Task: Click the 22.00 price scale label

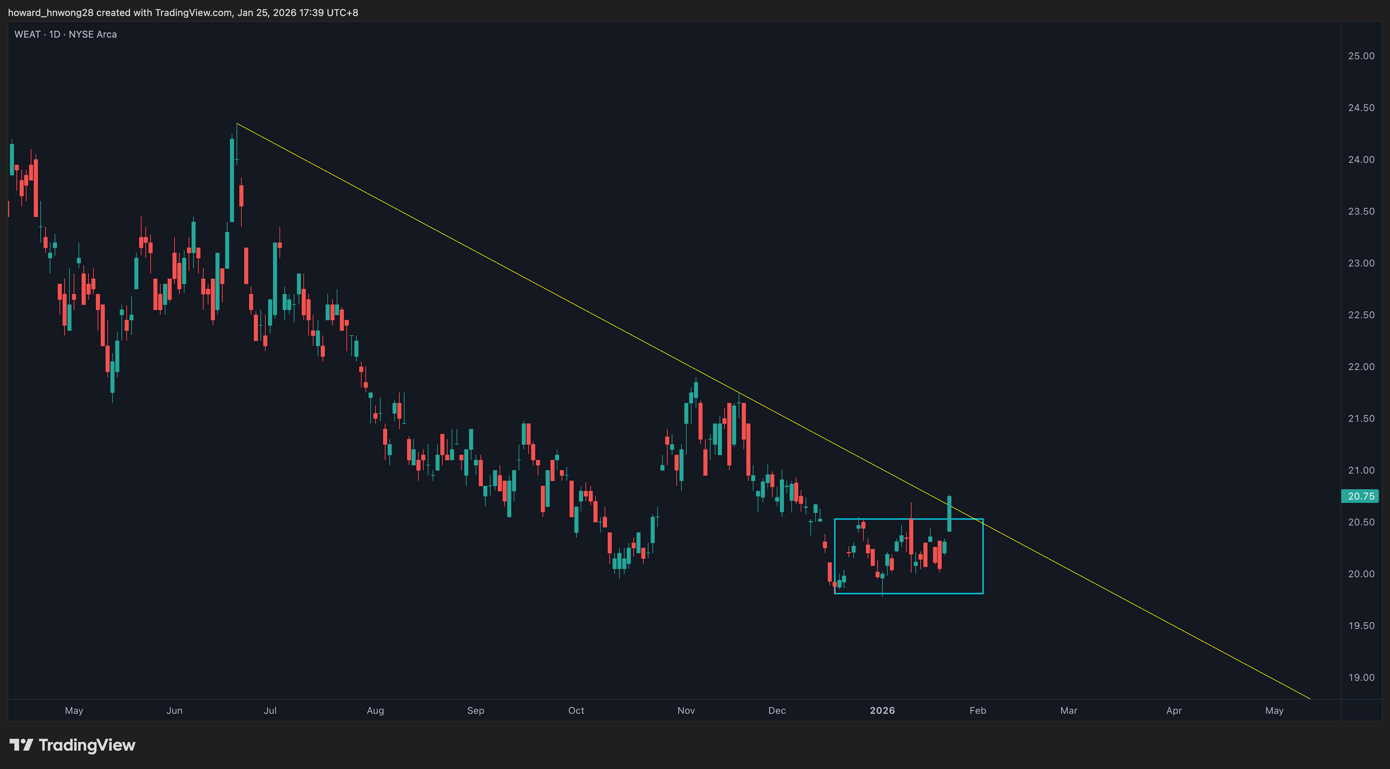Action: click(x=1361, y=367)
